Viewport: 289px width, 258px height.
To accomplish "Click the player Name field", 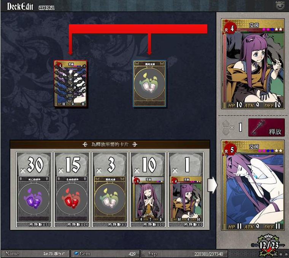I will click(35, 254).
